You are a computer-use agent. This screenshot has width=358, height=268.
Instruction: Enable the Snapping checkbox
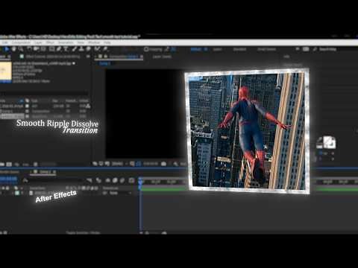[x=146, y=49]
